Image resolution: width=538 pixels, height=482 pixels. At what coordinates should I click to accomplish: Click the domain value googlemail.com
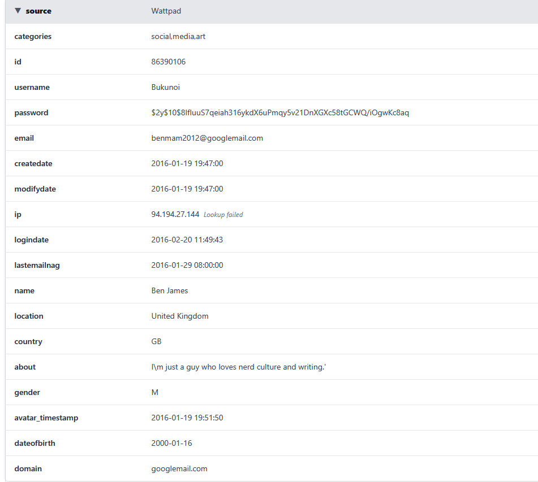[179, 468]
